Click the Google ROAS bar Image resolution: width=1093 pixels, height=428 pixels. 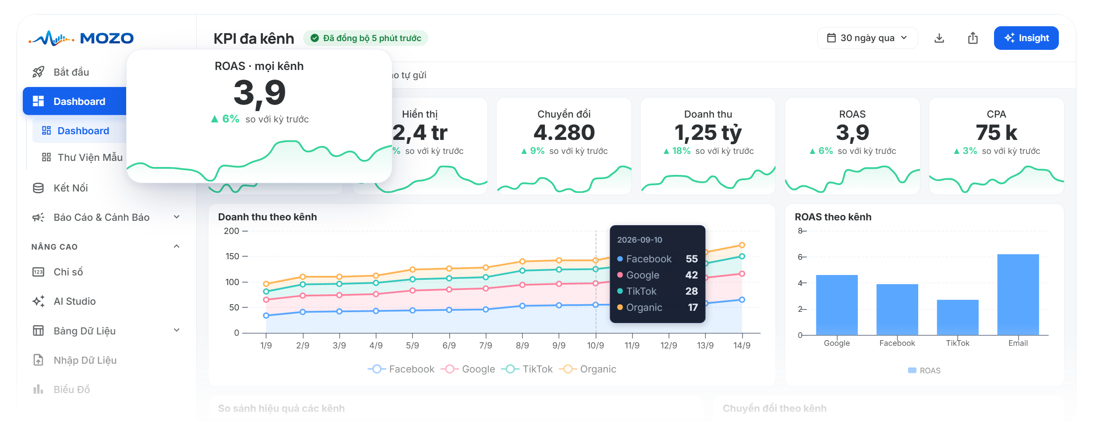click(x=837, y=305)
